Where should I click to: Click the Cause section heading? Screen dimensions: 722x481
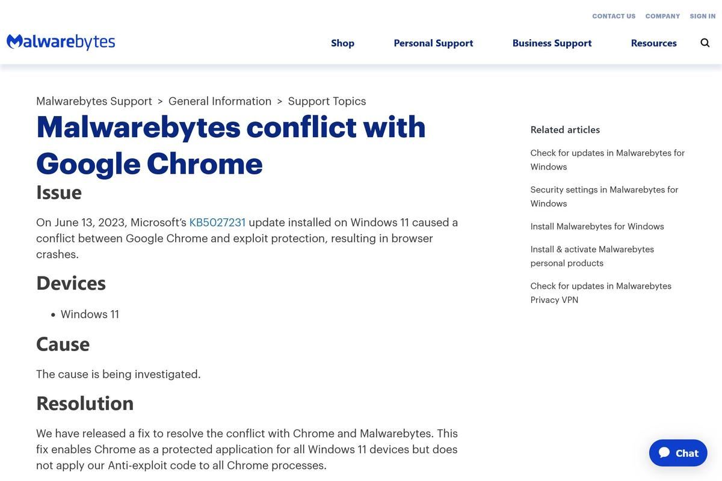63,344
